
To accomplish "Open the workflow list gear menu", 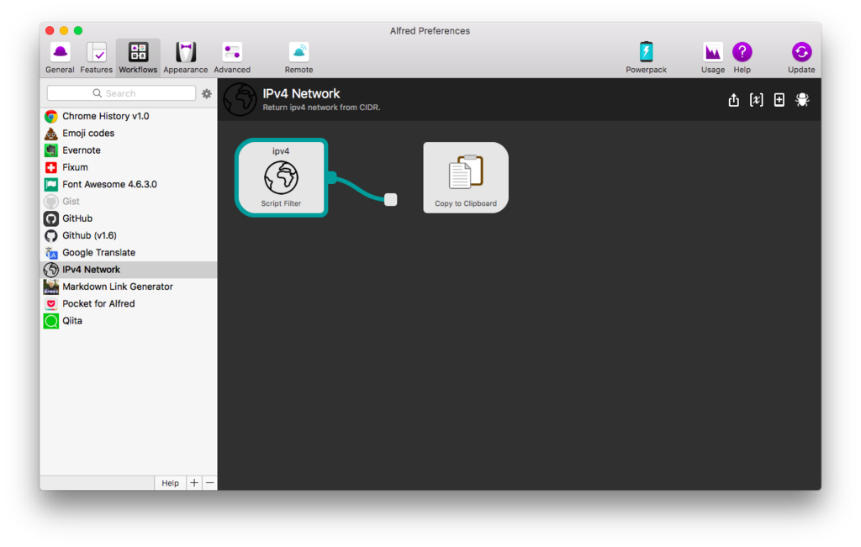I will coord(207,94).
